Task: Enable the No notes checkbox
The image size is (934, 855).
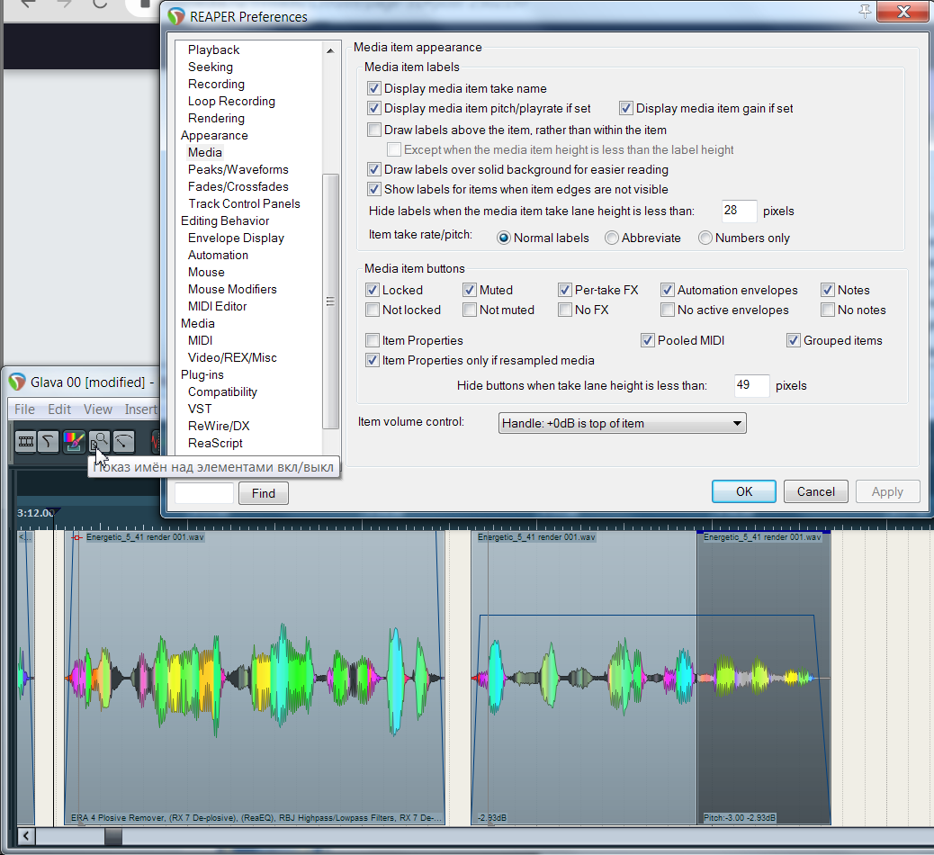Action: (828, 310)
